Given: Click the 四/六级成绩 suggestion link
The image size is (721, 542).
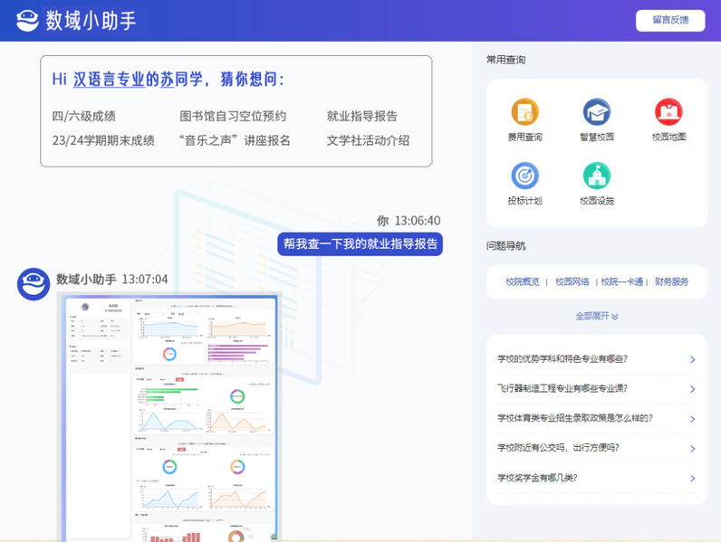Looking at the screenshot, I should [84, 116].
